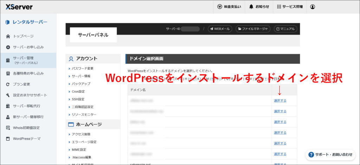
Task: Click the WEBメール button
Action: [x=220, y=29]
